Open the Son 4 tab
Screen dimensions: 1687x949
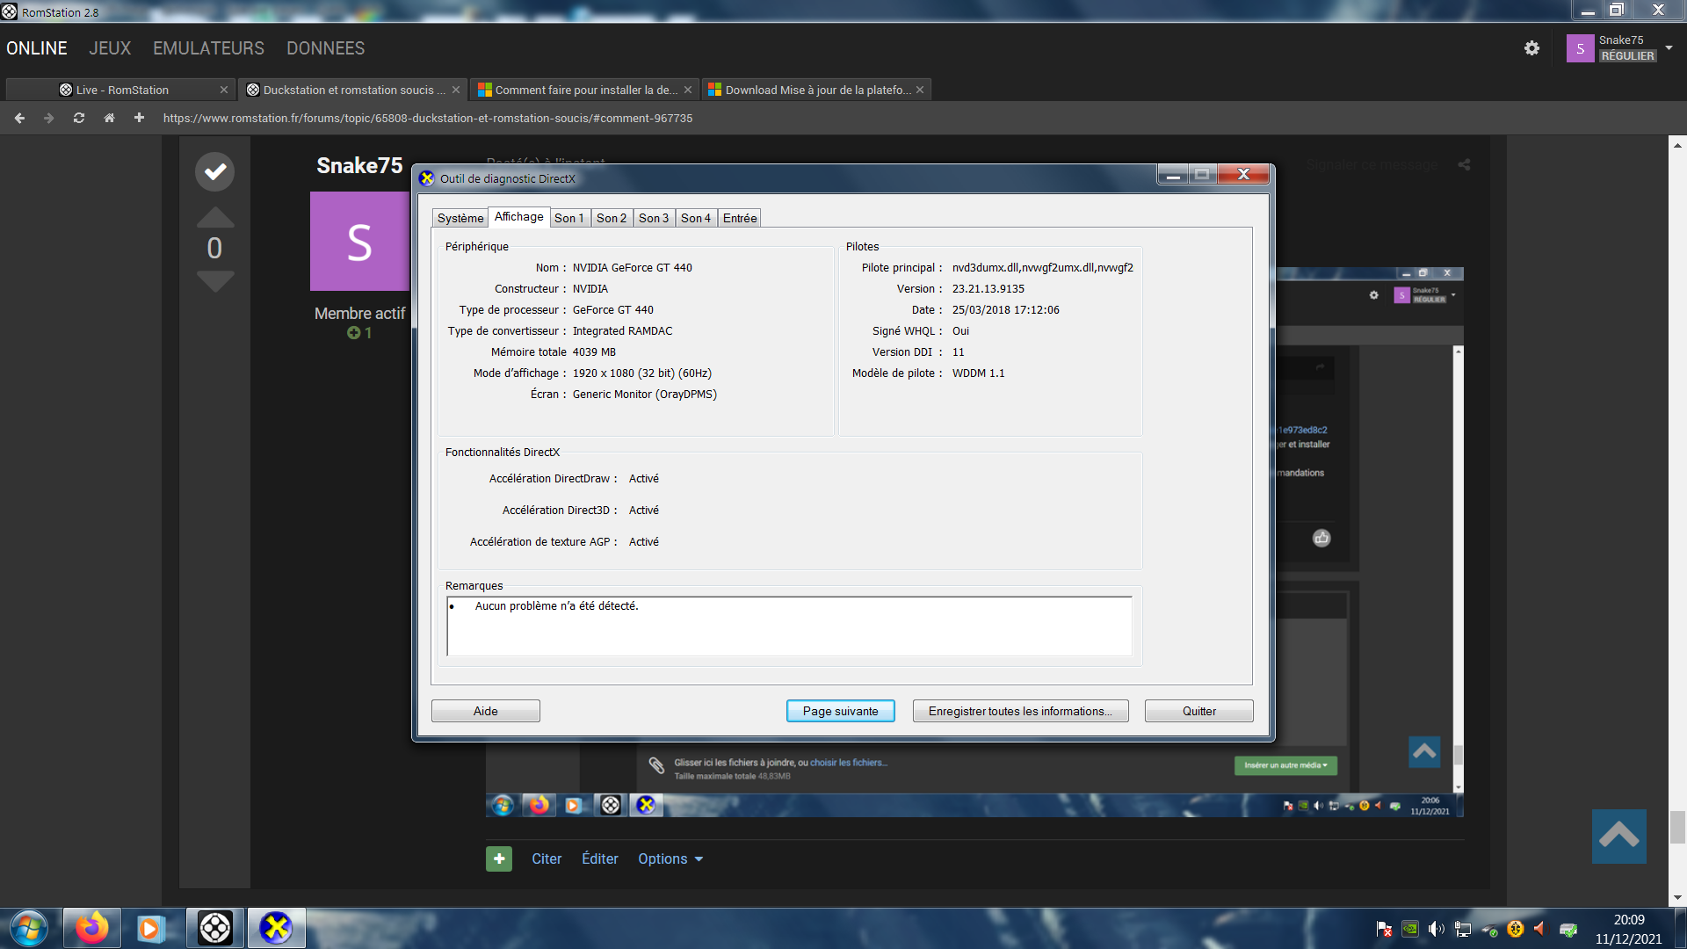(x=696, y=218)
